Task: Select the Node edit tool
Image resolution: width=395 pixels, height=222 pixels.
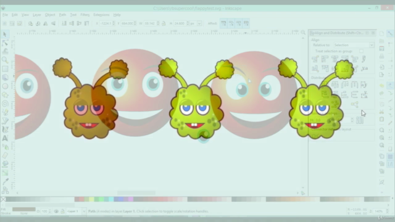Action: point(5,43)
